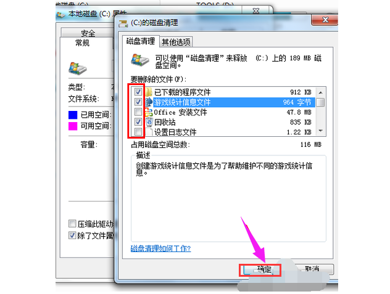Click the 回收站 recycle bin icon

[149, 122]
